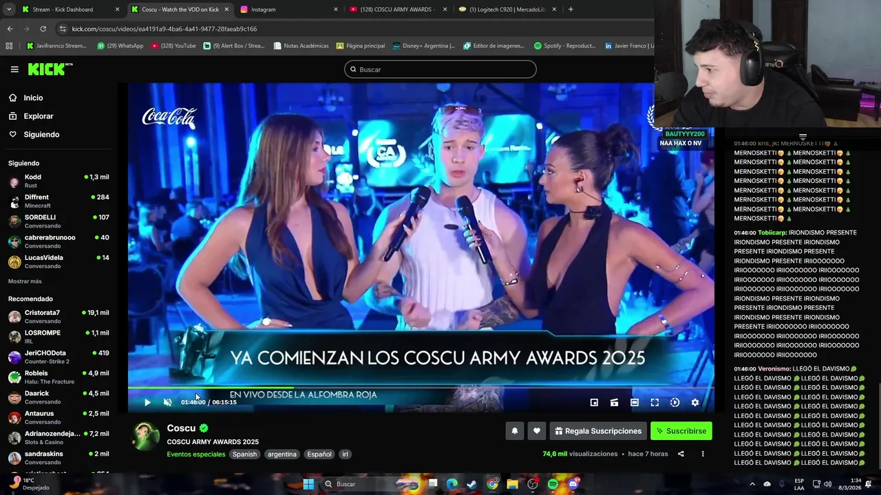Open Antaurus recommended channel

(x=59, y=417)
